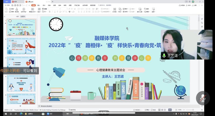This screenshot has width=215, height=116.
Task: Click the missing fonts status bar button
Action: tap(72, 110)
